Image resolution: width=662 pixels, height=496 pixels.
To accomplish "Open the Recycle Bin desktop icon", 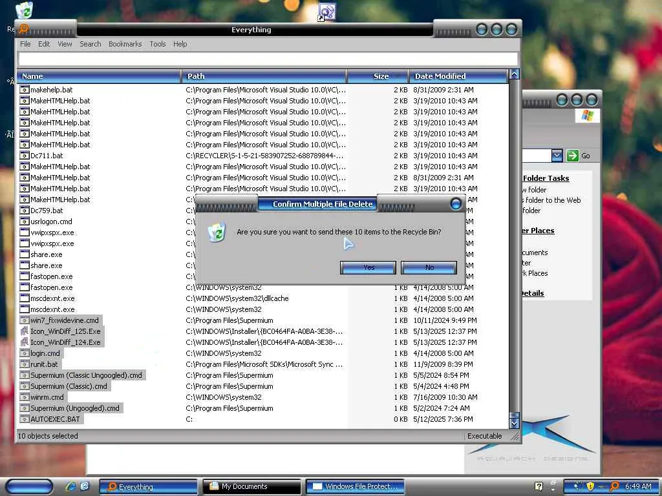I will pyautogui.click(x=25, y=10).
